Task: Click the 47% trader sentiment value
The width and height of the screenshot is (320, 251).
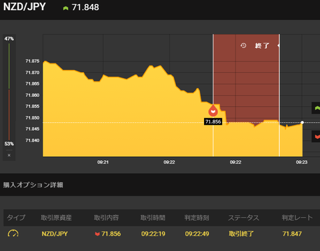Action: tap(9, 39)
